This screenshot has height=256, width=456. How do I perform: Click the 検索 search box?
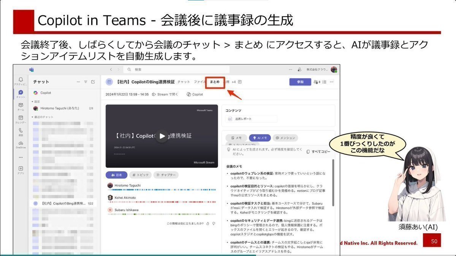click(x=177, y=69)
